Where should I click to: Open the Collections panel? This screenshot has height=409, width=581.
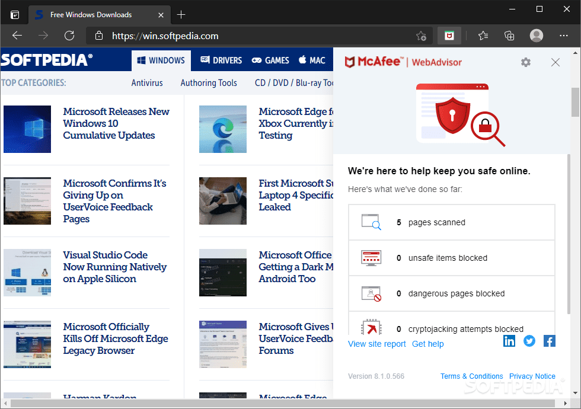click(x=509, y=36)
